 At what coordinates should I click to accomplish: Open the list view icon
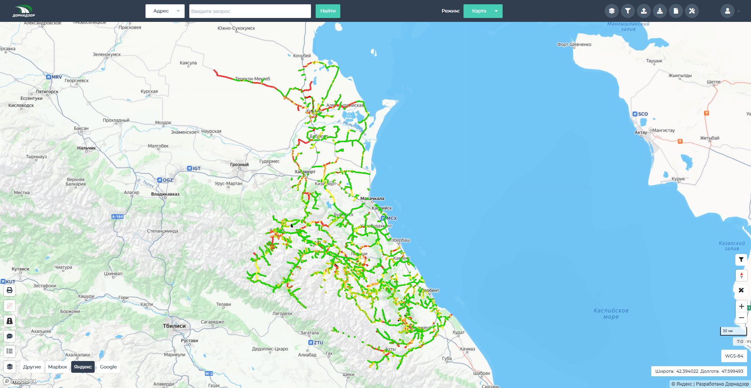10,351
